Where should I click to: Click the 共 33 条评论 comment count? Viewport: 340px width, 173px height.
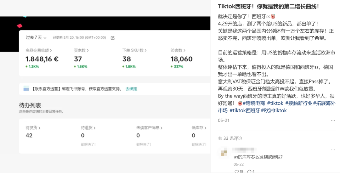[x=230, y=138]
